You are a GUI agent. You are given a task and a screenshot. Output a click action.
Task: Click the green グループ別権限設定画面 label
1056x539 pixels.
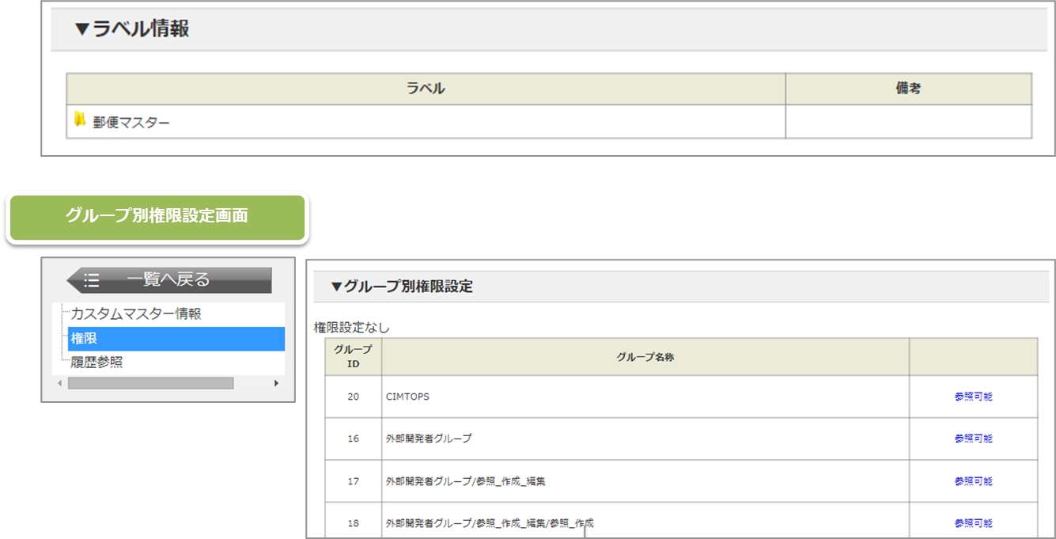point(157,216)
